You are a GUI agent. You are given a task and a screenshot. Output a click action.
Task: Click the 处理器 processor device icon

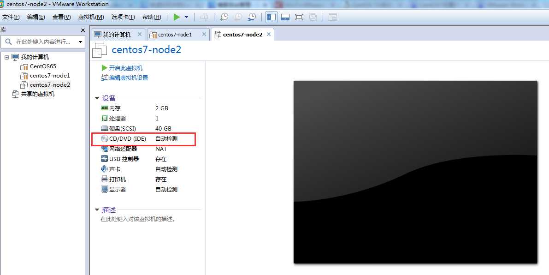tap(104, 119)
